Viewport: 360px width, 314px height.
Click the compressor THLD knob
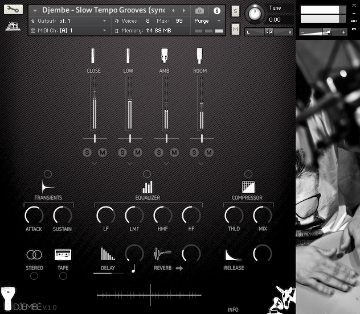(x=234, y=216)
